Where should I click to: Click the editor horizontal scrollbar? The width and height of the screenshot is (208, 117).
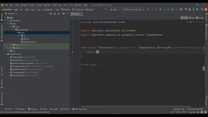[136, 106]
